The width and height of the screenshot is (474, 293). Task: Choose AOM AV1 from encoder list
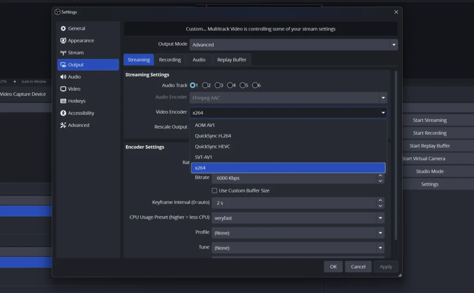click(288, 125)
